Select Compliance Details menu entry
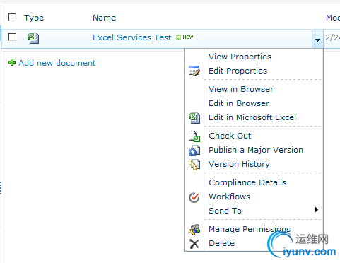The width and height of the screenshot is (340, 263). click(x=247, y=182)
